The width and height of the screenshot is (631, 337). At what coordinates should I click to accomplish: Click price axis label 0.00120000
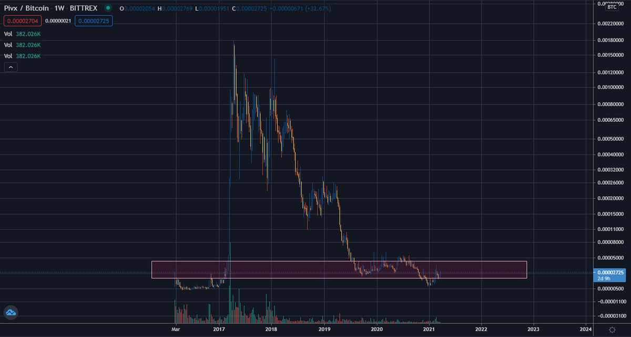tap(612, 72)
